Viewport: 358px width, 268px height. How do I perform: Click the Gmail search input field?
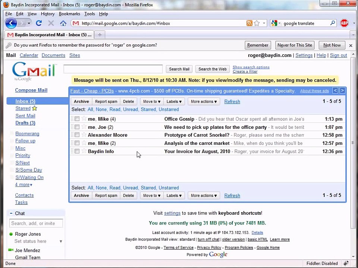point(113,69)
